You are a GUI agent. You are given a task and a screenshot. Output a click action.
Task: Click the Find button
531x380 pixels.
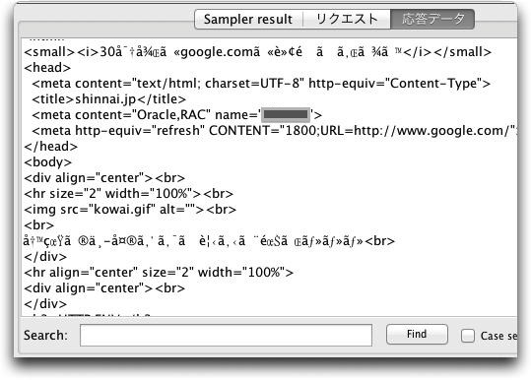point(417,335)
